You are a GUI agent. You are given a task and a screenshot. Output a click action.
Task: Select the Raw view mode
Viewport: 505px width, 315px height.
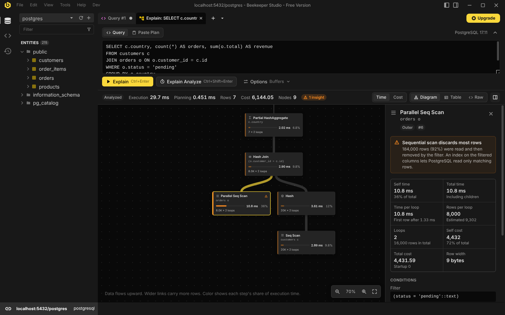point(476,97)
